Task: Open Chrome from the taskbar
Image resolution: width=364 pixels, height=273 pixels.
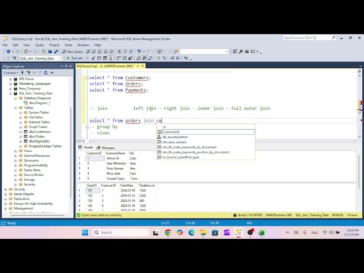Action: 168,233
